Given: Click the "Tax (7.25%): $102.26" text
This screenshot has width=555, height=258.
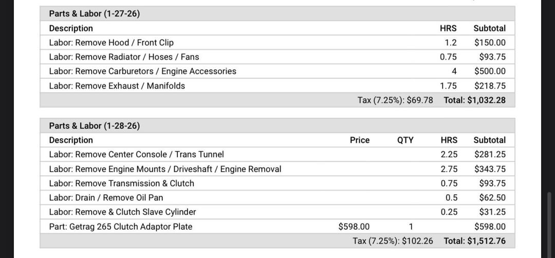Looking at the screenshot, I should pos(393,241).
